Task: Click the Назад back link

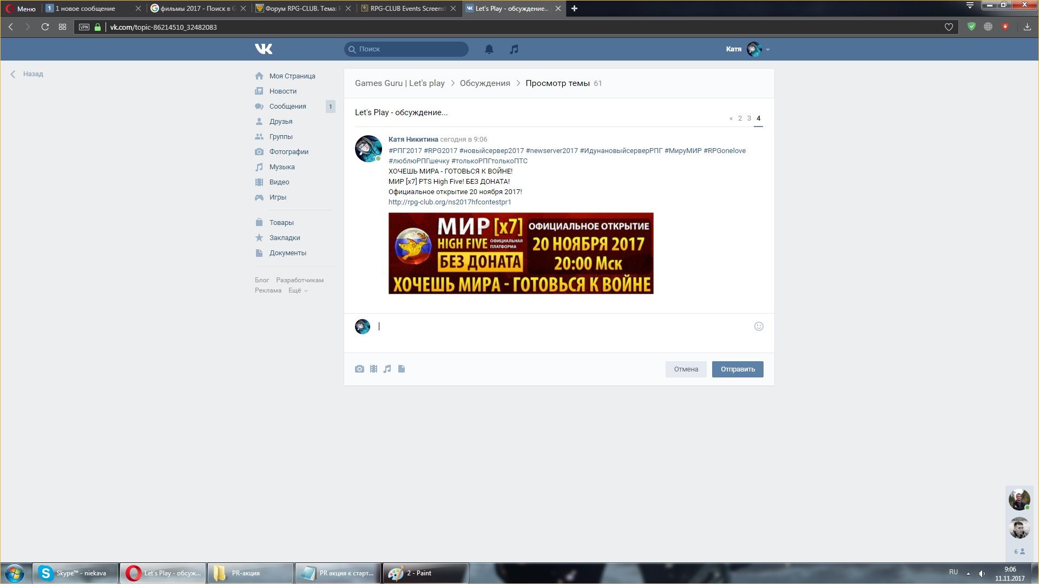Action: coord(27,74)
